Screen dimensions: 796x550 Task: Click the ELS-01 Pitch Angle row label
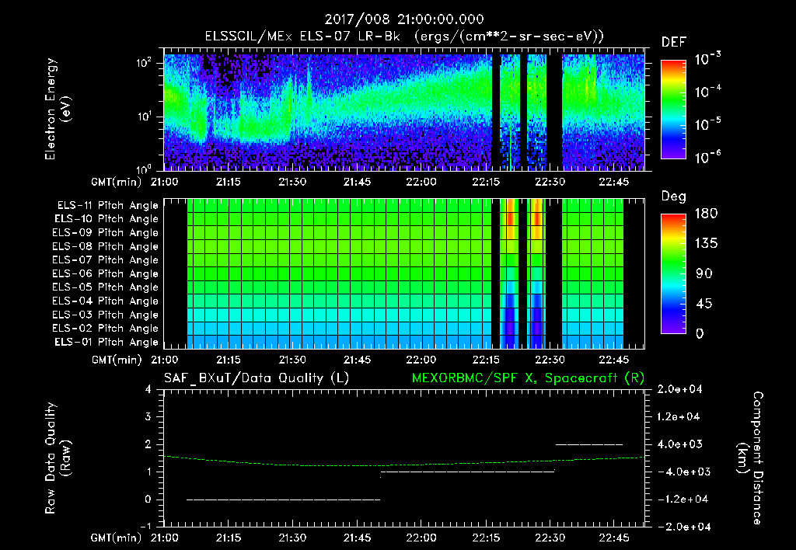click(x=106, y=342)
